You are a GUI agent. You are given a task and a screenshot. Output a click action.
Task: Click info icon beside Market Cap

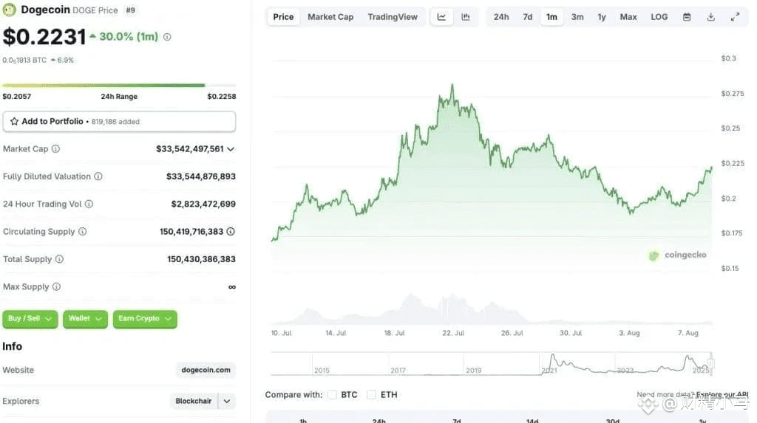coord(55,148)
